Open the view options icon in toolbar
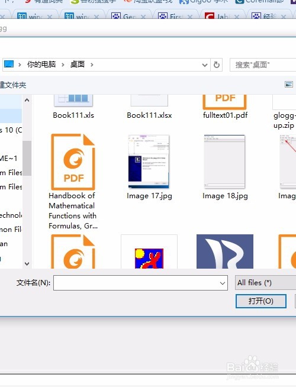This screenshot has height=387, width=296. point(288,85)
